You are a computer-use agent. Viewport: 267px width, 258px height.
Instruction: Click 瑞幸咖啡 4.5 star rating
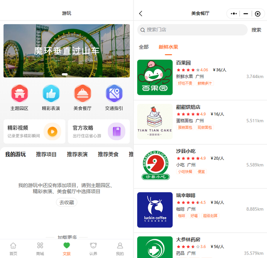(x=191, y=202)
